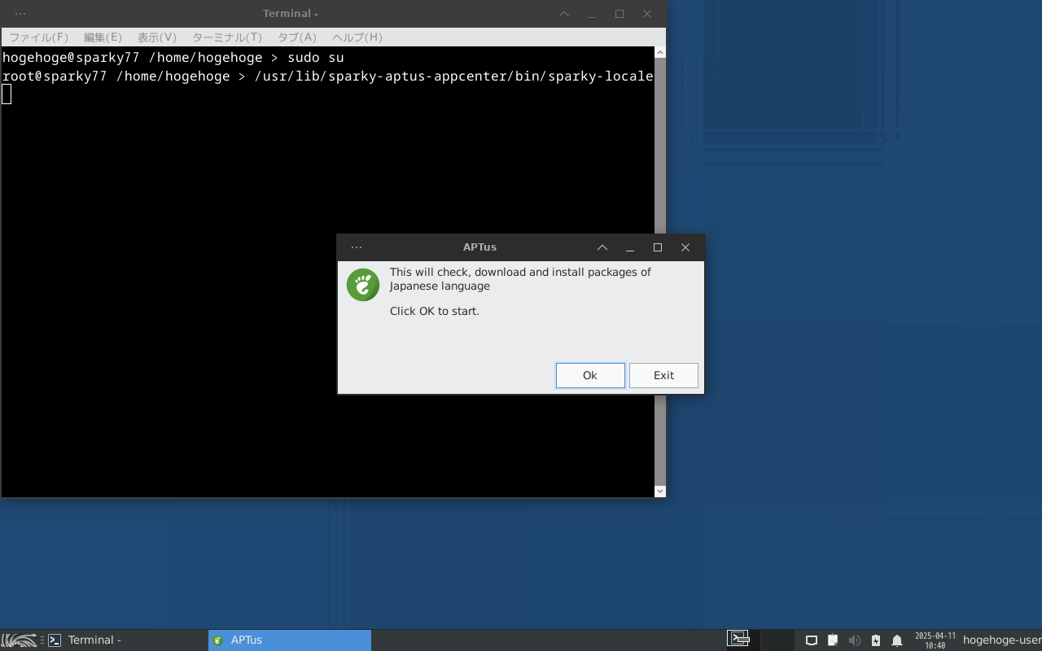Click Ok in the APTus dialog
Image resolution: width=1042 pixels, height=651 pixels.
click(x=590, y=375)
